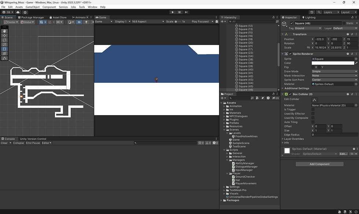Switch to the Unity Version Control tab

[x=33, y=139]
